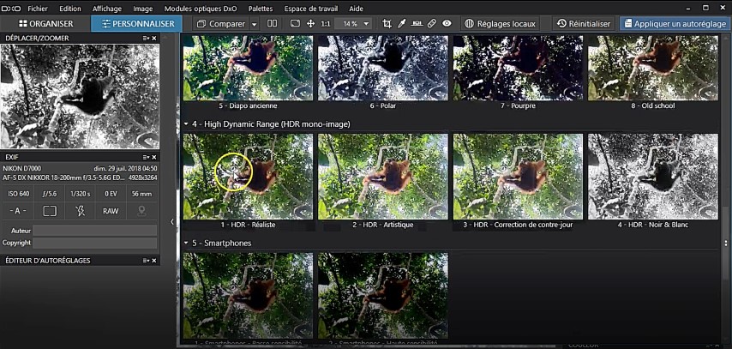
Task: Open the Palettes menu
Action: [x=261, y=9]
